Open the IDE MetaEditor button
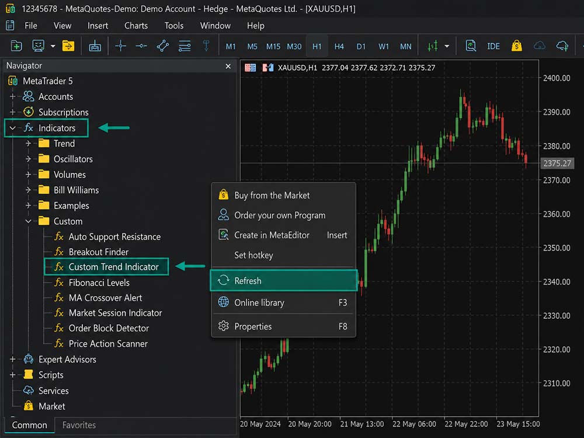The height and width of the screenshot is (438, 584). click(493, 46)
